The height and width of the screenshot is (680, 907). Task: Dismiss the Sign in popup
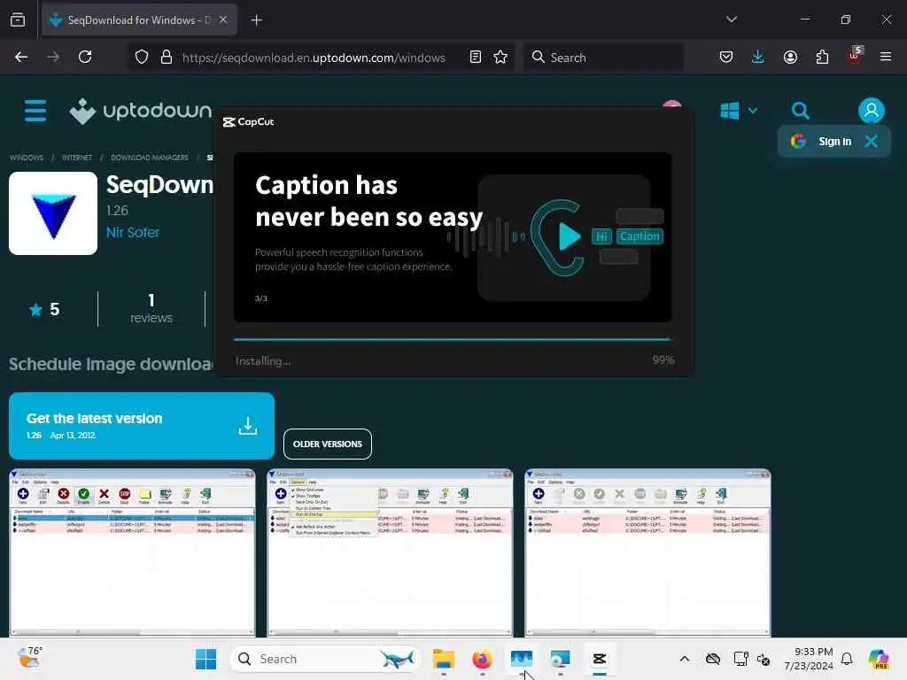point(872,141)
